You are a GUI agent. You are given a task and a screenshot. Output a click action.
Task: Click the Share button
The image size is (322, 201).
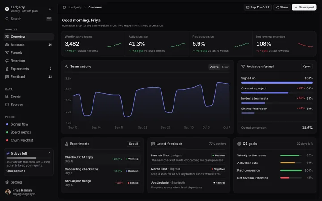[282, 8]
